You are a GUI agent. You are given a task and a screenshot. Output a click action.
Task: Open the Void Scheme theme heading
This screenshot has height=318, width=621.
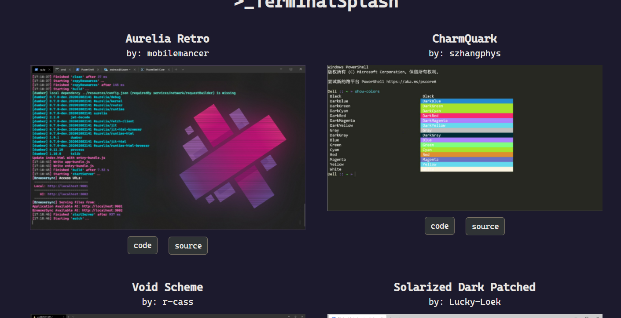click(x=168, y=287)
